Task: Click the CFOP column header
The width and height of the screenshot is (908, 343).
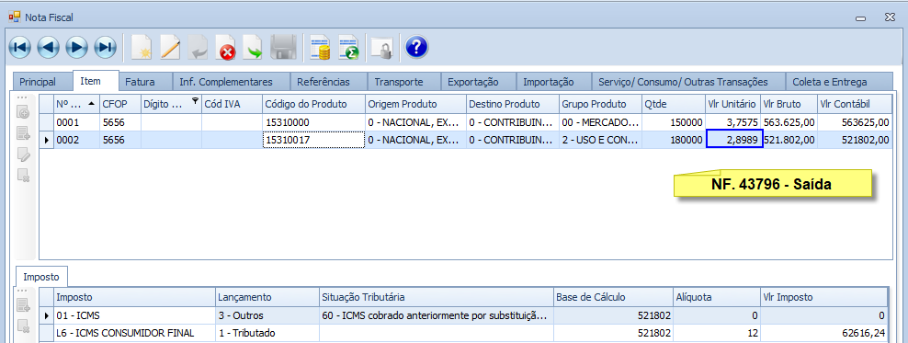Action: pyautogui.click(x=120, y=104)
